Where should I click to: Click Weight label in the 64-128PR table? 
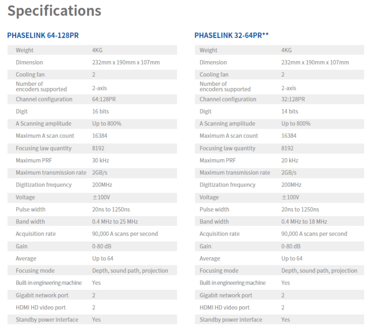25,50
